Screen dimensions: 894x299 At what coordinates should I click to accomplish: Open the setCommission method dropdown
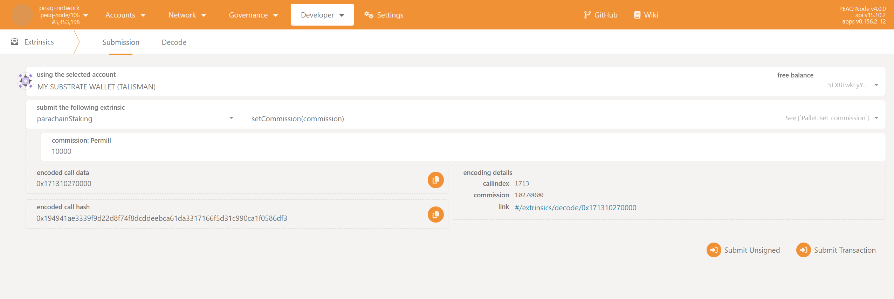point(565,118)
